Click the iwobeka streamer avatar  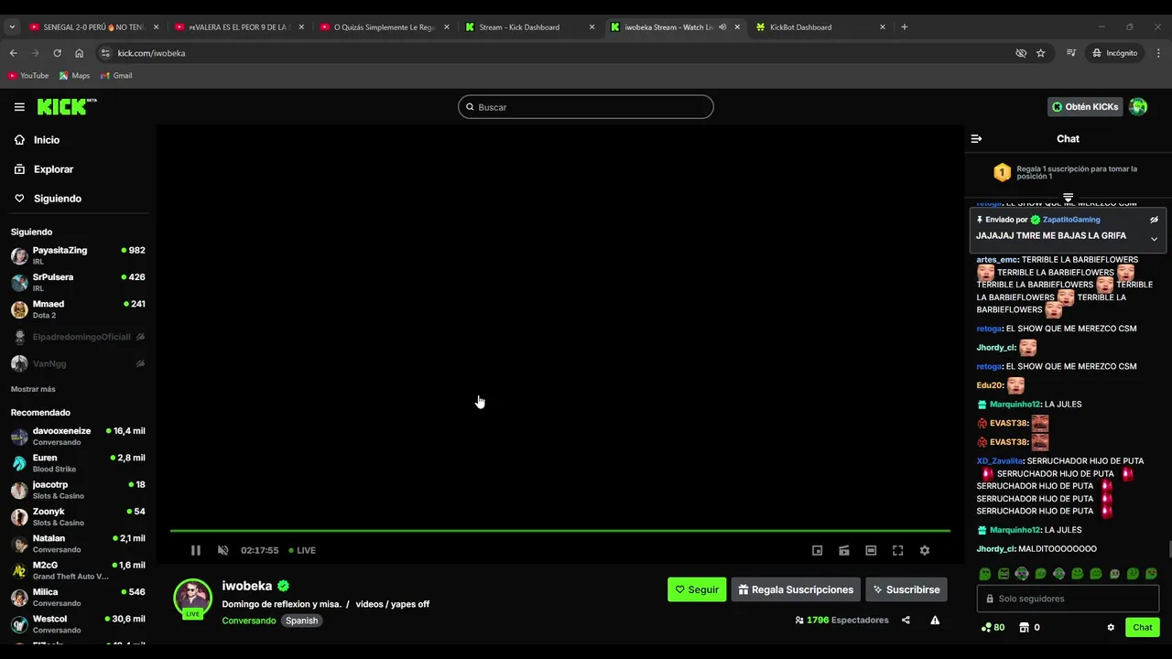click(x=192, y=598)
